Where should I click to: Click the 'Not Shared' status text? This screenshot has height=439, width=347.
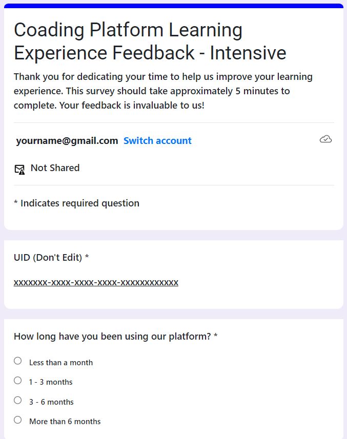(55, 168)
